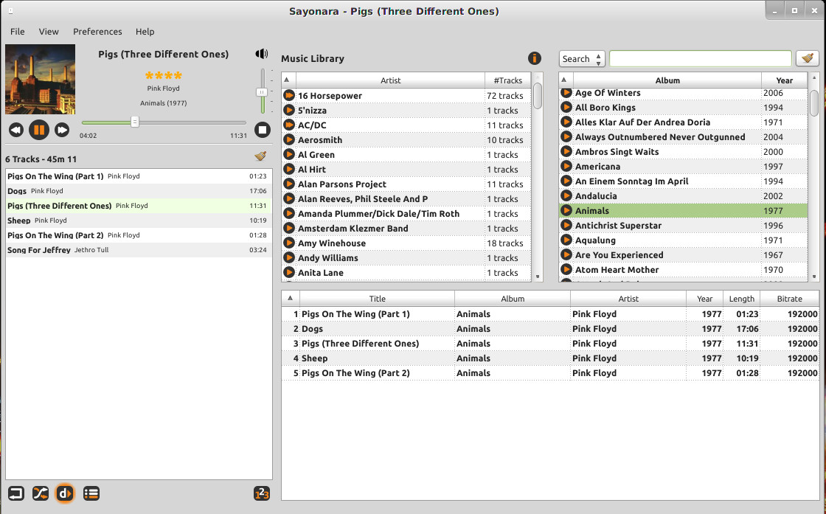Play the Amy Winehouse artist icon

[x=288, y=243]
